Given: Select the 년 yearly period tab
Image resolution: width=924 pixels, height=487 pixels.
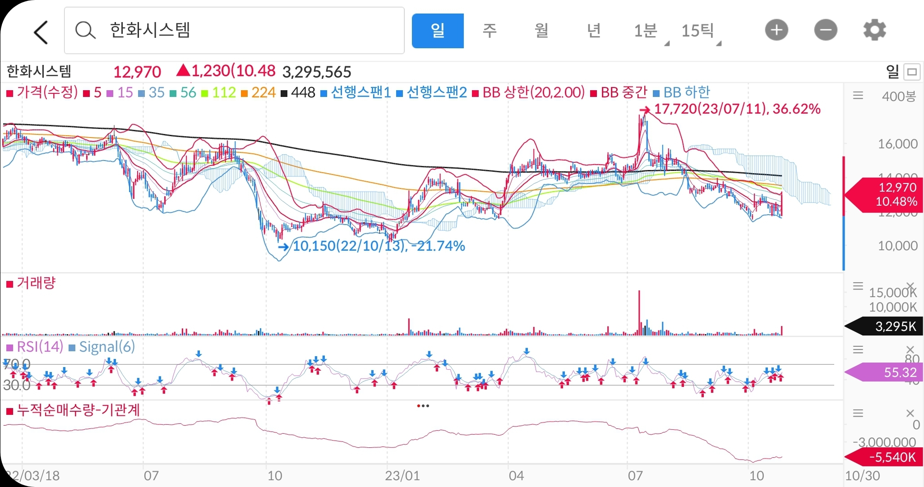Looking at the screenshot, I should (594, 31).
